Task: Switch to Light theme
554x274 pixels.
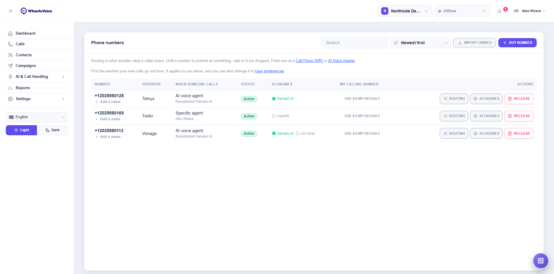Action: [x=21, y=130]
